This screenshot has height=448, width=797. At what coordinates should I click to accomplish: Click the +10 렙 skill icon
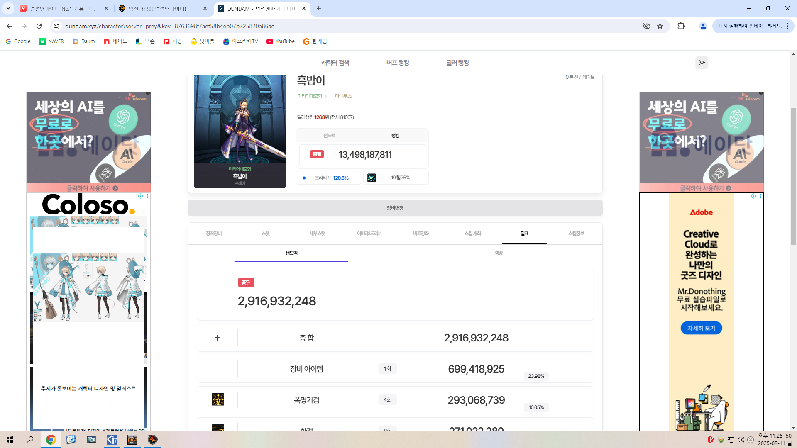(x=372, y=178)
